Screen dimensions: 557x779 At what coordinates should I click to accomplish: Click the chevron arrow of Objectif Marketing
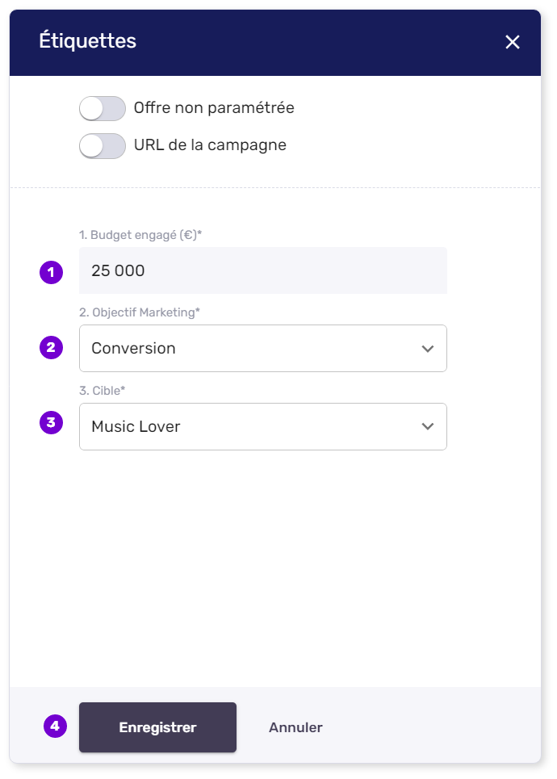(x=428, y=349)
